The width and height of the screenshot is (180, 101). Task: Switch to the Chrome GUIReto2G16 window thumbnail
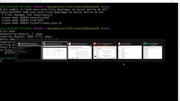pyautogui.click(x=55, y=52)
